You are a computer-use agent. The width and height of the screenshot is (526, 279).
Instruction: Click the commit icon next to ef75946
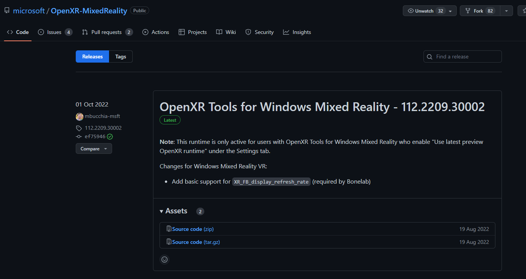click(79, 137)
